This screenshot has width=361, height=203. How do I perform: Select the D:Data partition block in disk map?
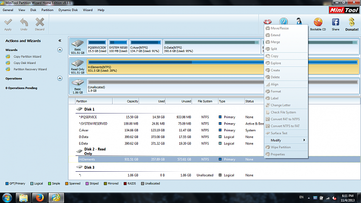[x=212, y=47]
